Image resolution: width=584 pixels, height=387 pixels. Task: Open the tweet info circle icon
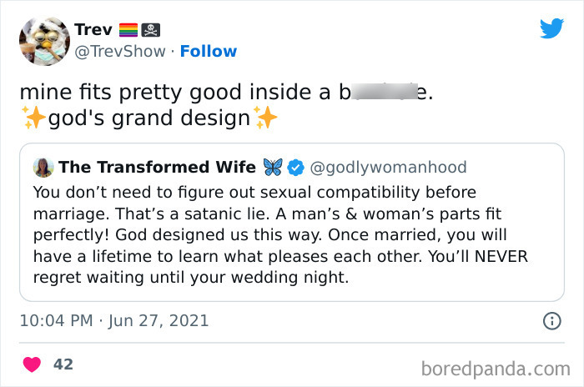(x=551, y=320)
